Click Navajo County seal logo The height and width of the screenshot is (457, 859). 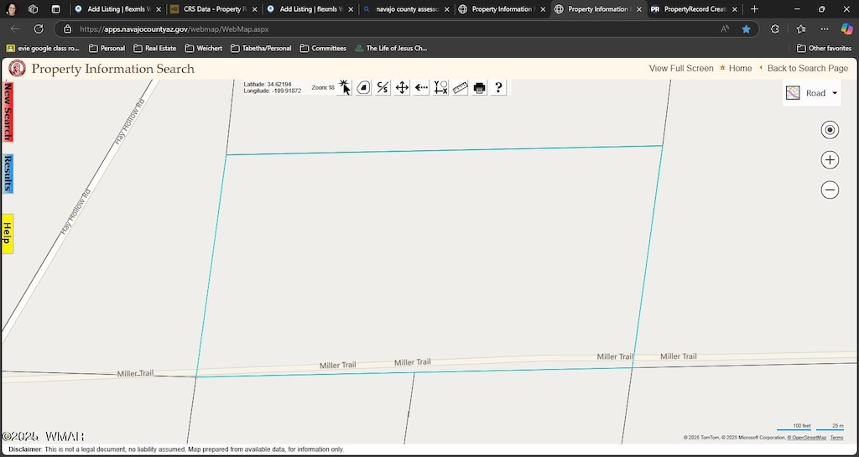[x=17, y=69]
